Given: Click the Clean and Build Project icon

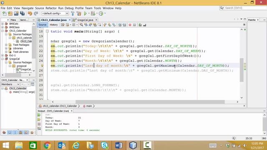Looking at the screenshot, I should coord(79,13).
